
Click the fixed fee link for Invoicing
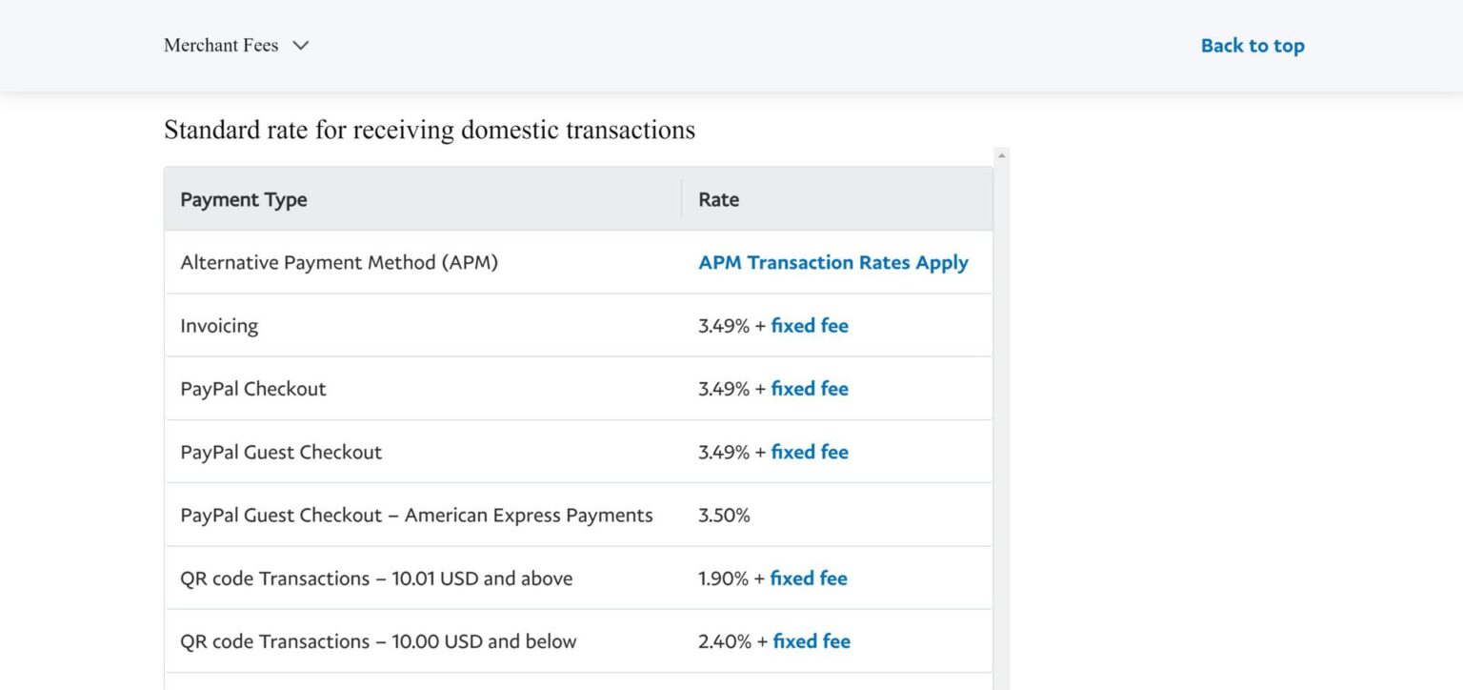click(x=809, y=325)
